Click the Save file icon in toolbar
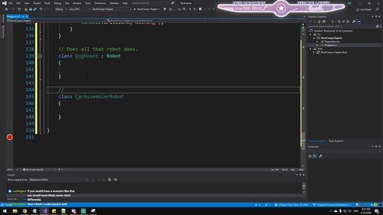Image resolution: width=383 pixels, height=215 pixels. (31, 10)
